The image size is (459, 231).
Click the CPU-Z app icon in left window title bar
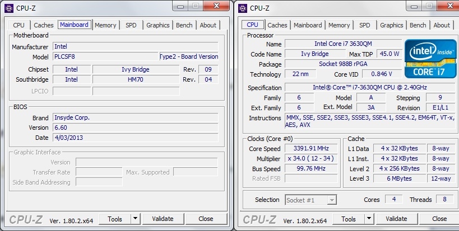pyautogui.click(x=9, y=8)
